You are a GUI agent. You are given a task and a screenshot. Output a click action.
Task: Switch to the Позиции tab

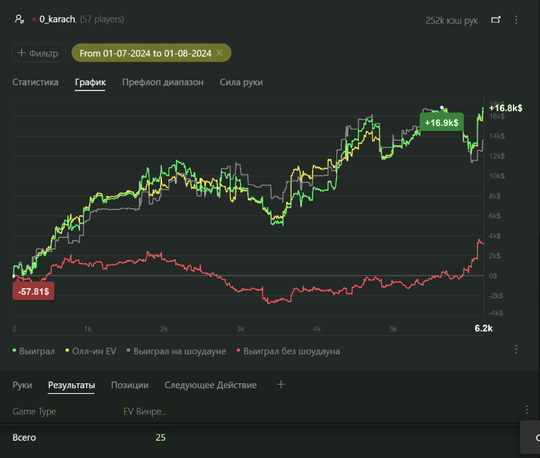[130, 385]
